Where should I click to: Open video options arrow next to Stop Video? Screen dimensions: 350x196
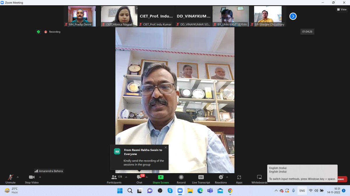point(40,177)
